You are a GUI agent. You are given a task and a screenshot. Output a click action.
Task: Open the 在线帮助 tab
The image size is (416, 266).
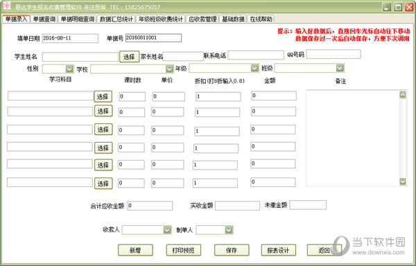pos(261,19)
